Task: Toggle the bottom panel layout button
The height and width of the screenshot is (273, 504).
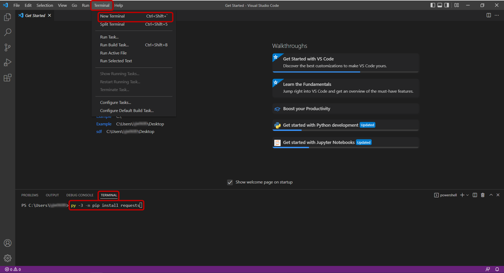Action: [440, 5]
